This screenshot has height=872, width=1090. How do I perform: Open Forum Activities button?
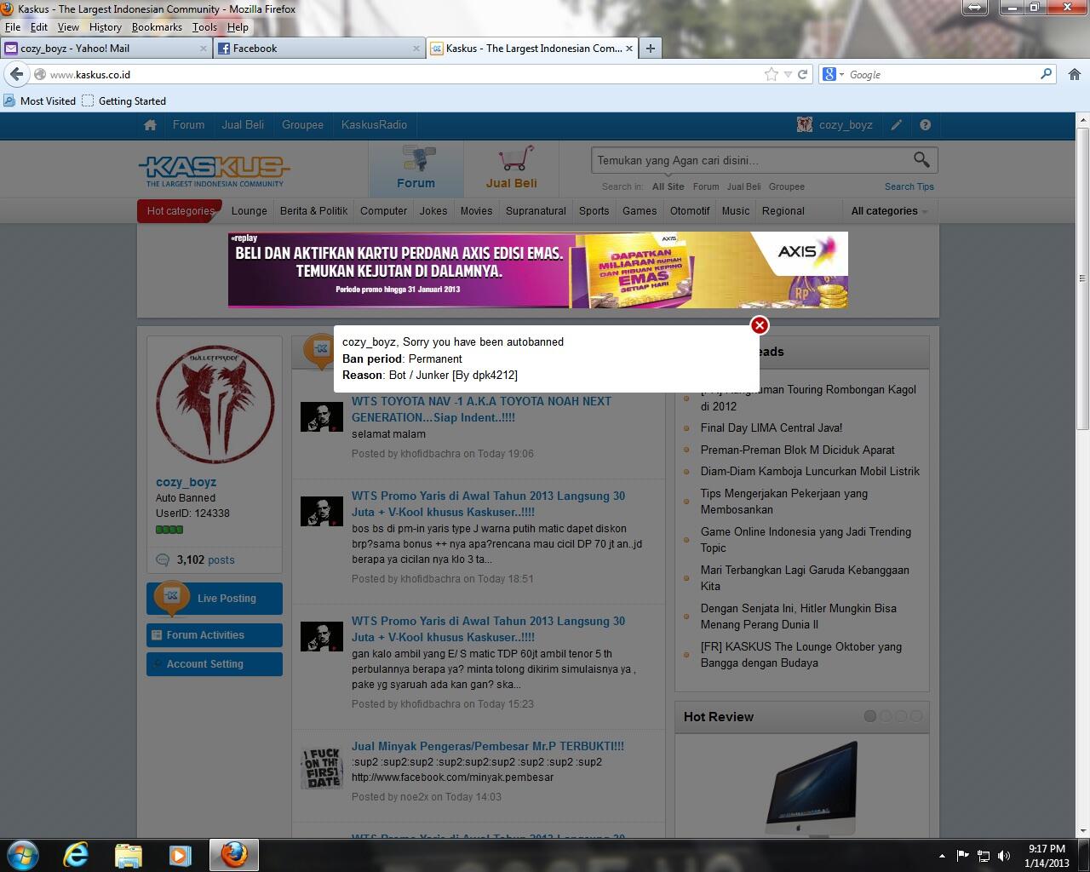(x=215, y=635)
